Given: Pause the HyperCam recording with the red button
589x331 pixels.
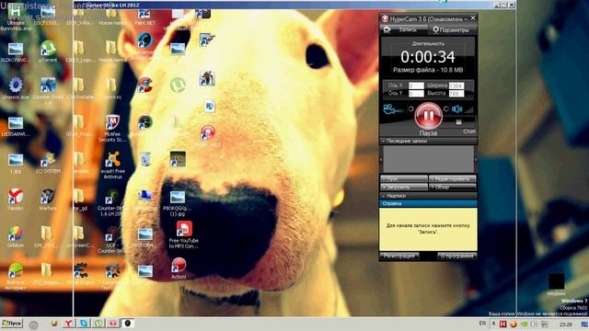Looking at the screenshot, I should [x=428, y=116].
